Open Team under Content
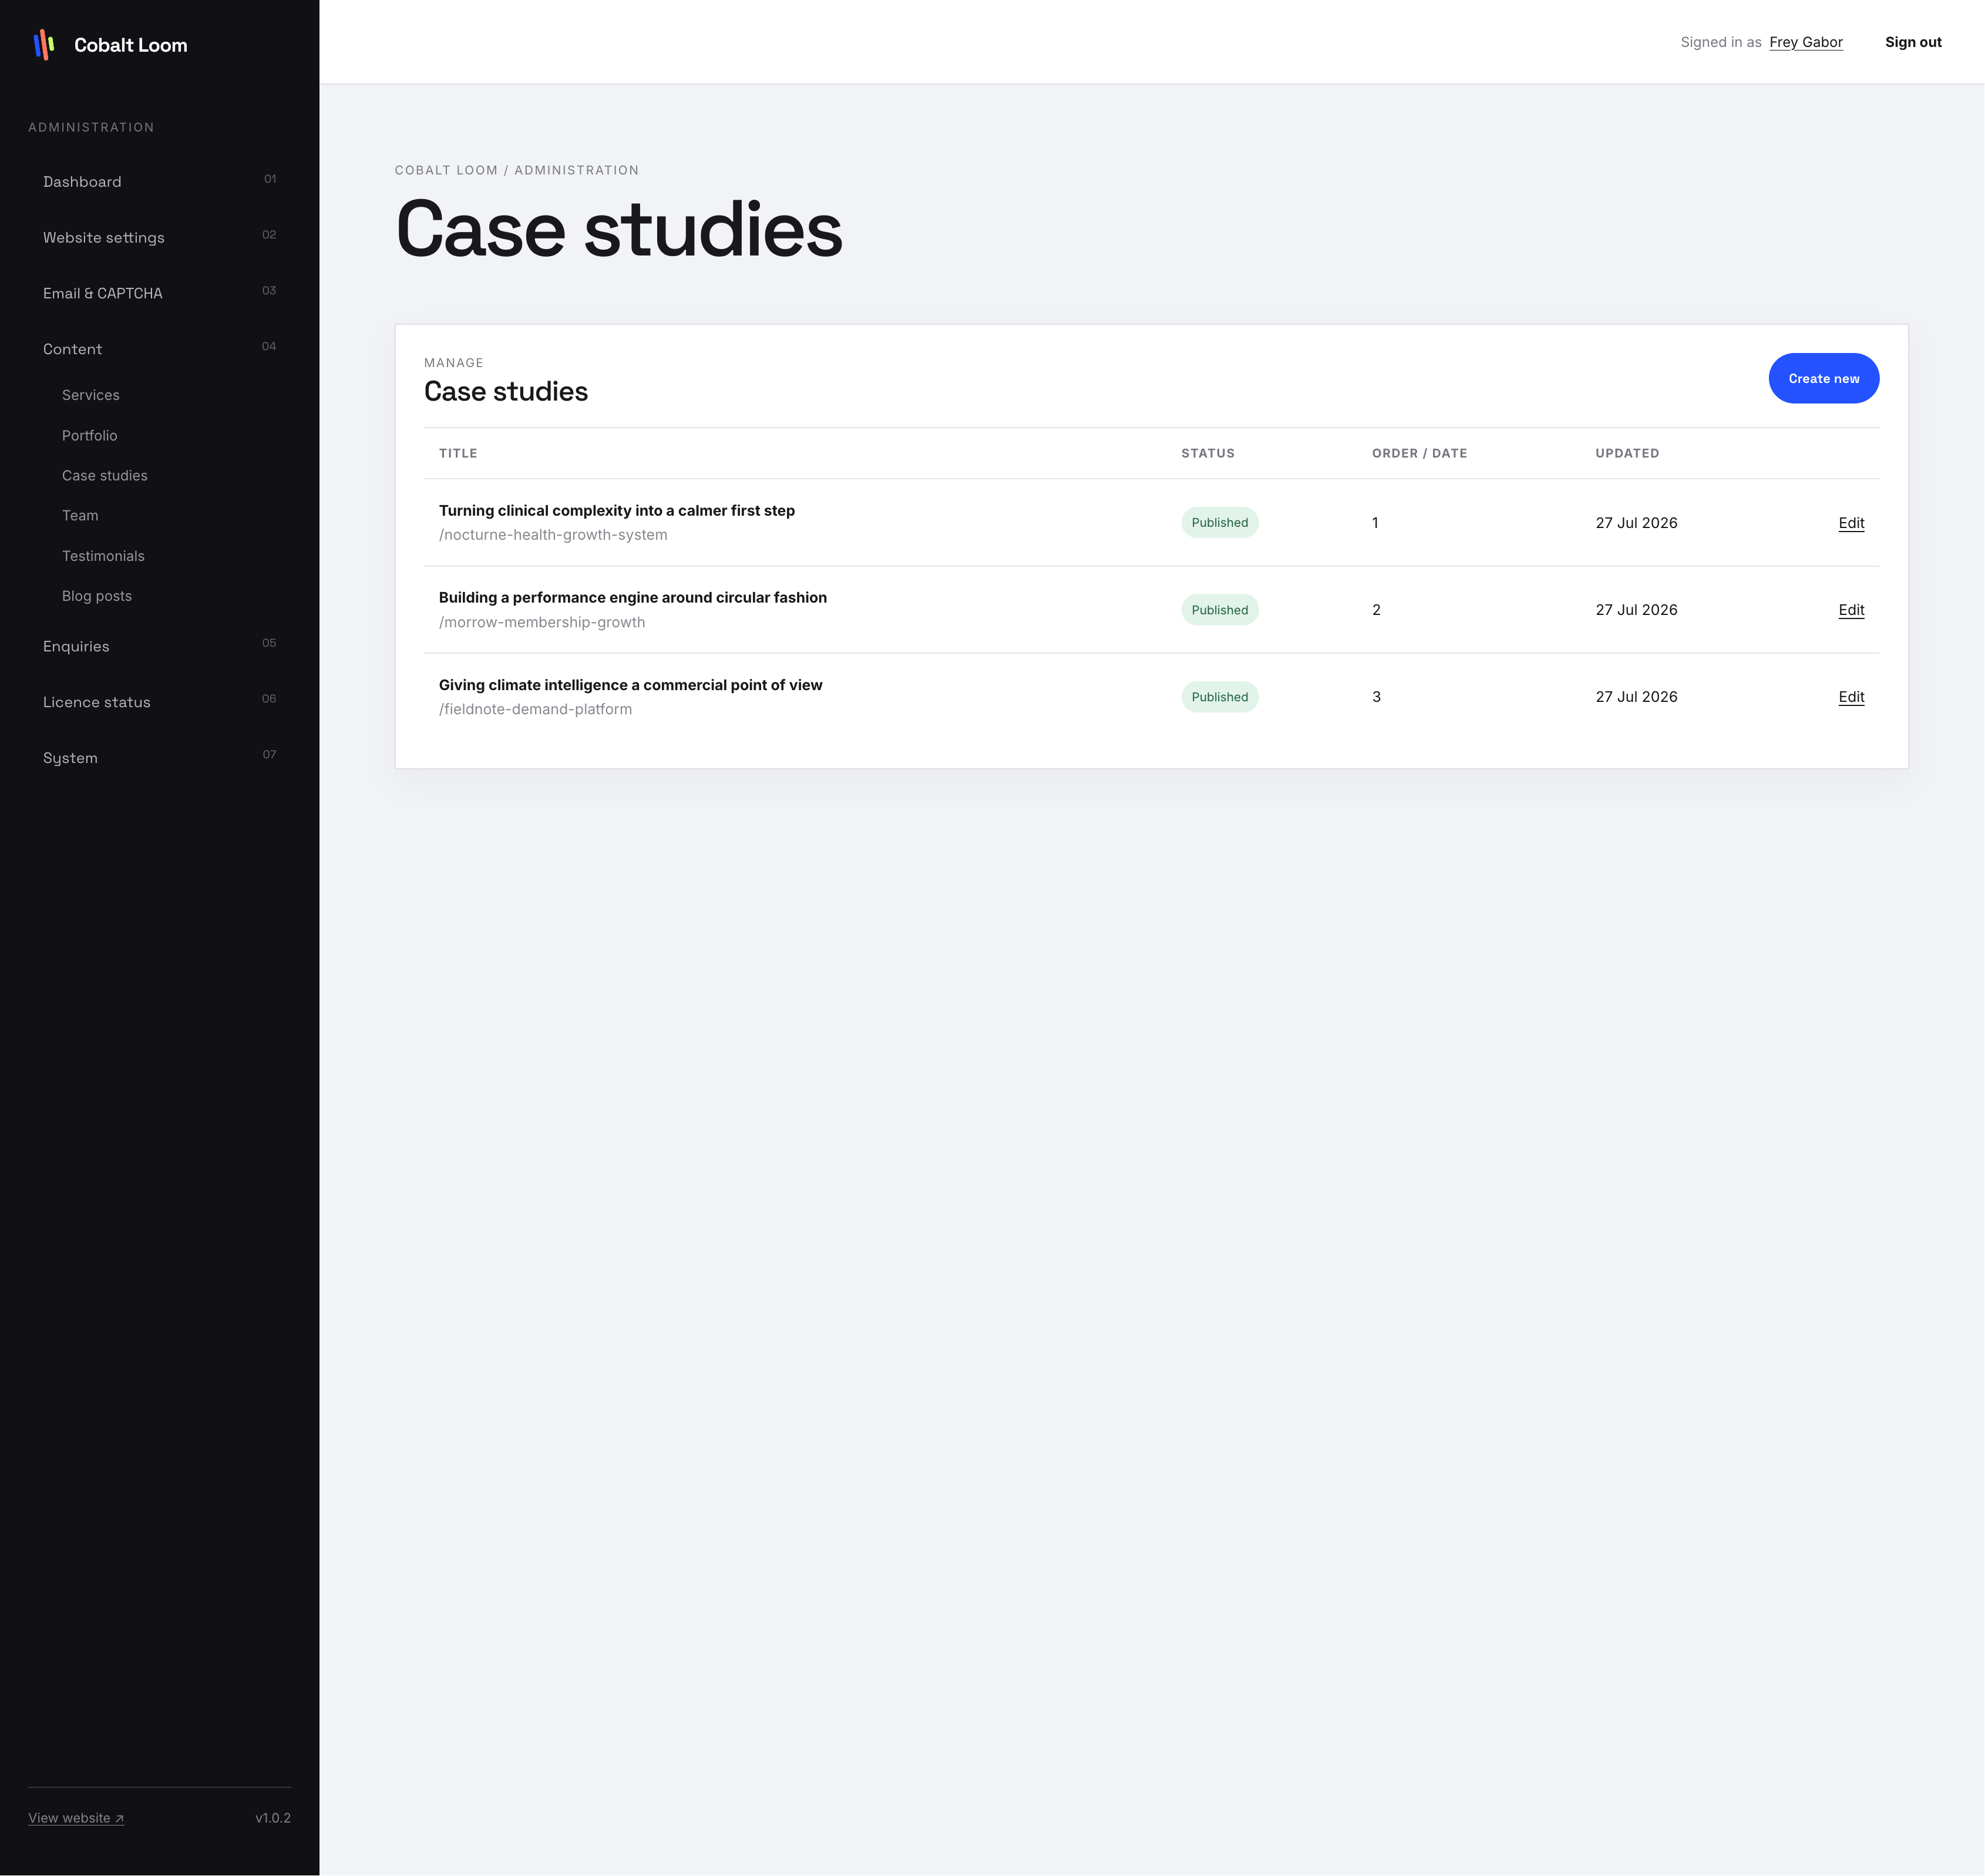The height and width of the screenshot is (1876, 1985). [80, 515]
